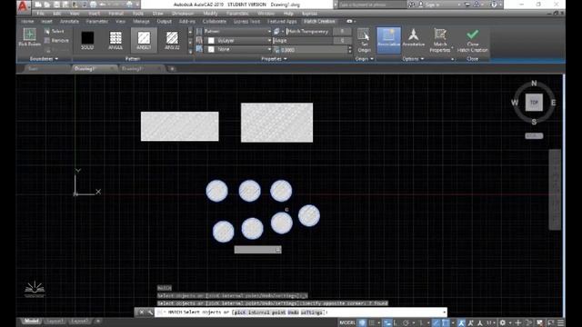
Task: Click Match Properties tool
Action: coord(440,40)
